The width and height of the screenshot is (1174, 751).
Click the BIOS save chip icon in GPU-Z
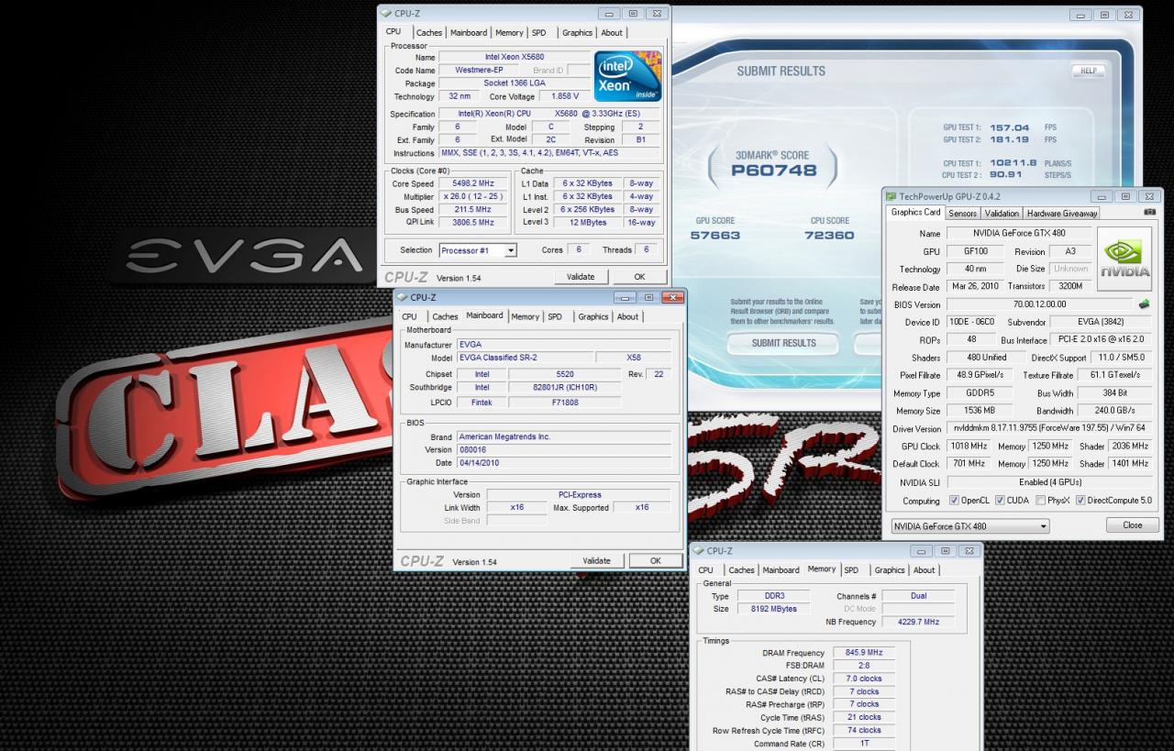(1144, 304)
